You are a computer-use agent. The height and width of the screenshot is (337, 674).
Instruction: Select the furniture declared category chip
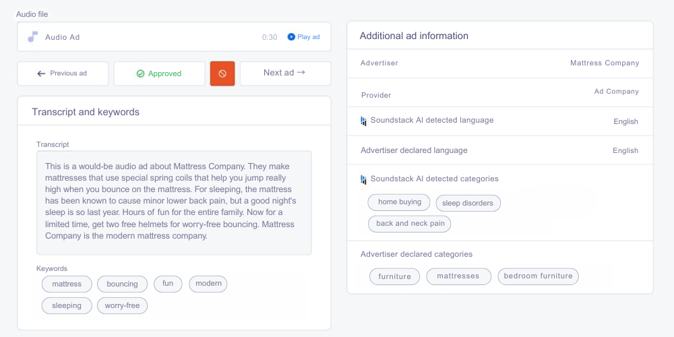(394, 276)
